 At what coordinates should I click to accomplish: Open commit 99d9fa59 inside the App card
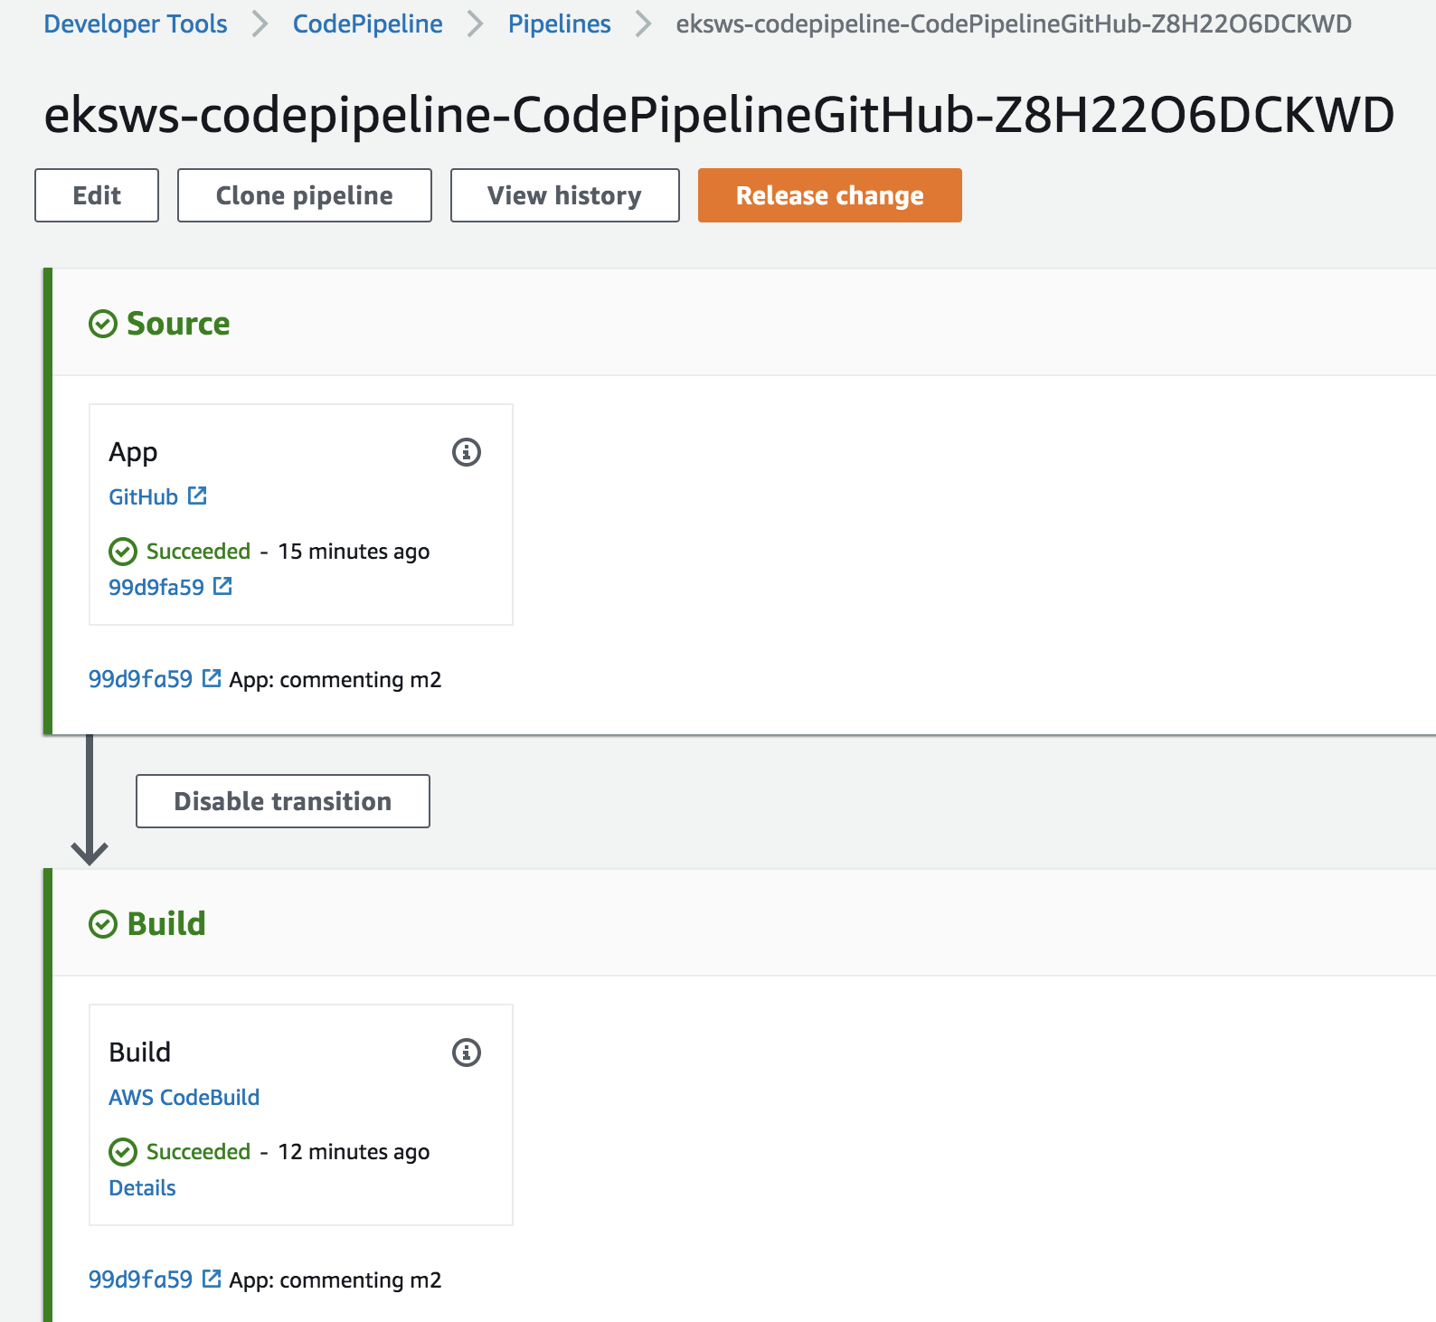(156, 588)
